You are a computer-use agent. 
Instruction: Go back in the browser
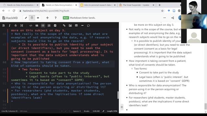tap(4, 11)
